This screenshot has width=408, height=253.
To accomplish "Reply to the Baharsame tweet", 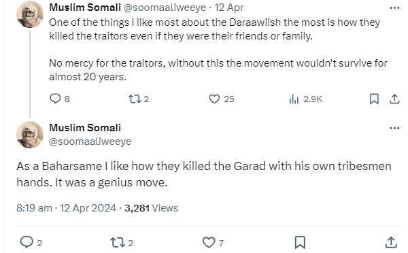I will tap(31, 243).
